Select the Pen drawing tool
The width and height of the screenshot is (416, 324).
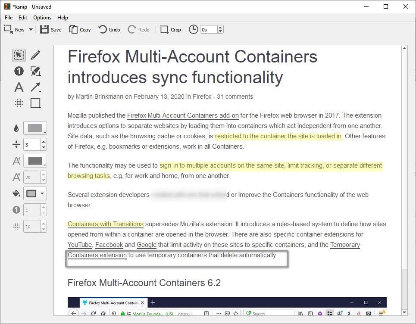coord(35,55)
